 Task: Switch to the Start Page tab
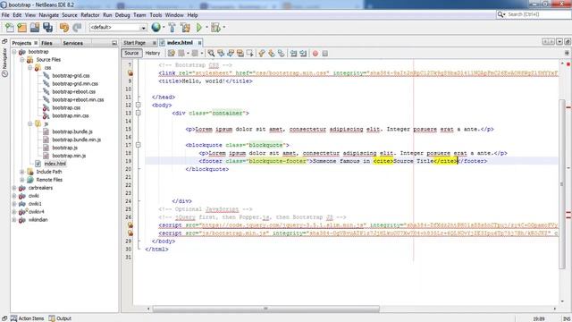pos(135,43)
